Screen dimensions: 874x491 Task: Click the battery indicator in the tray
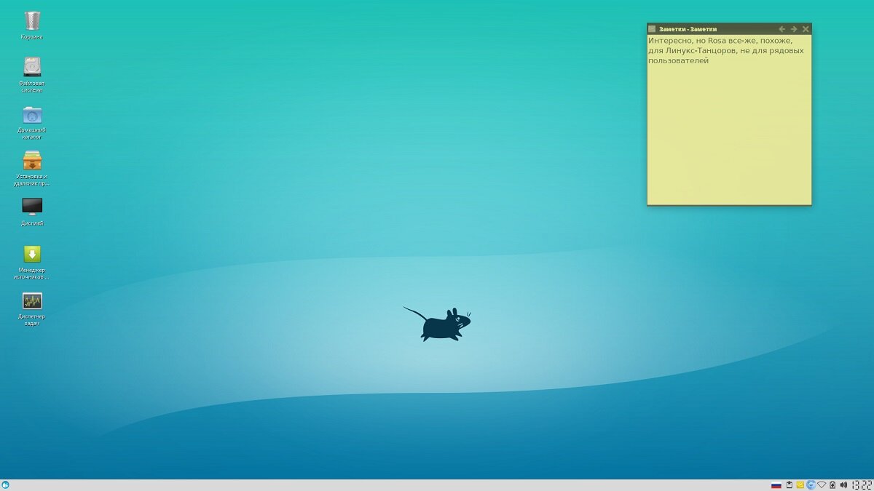coord(832,484)
